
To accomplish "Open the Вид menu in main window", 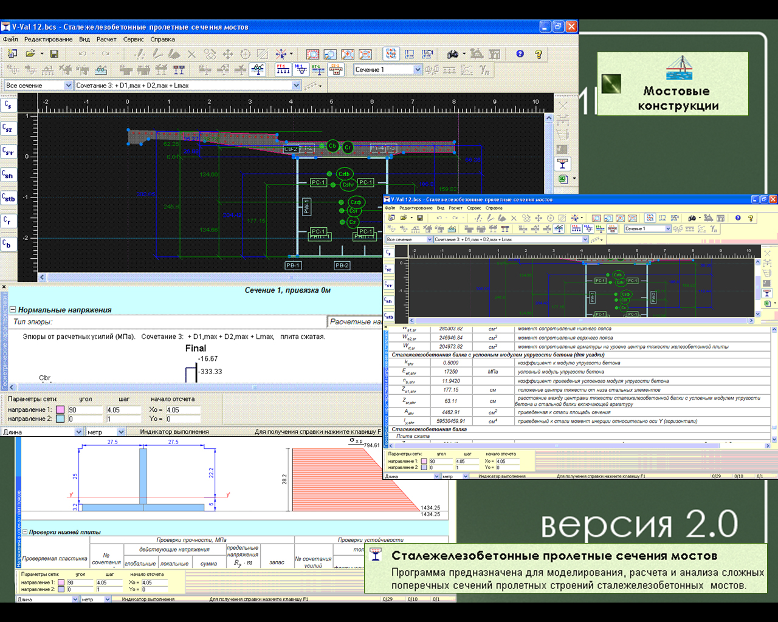I will 84,39.
